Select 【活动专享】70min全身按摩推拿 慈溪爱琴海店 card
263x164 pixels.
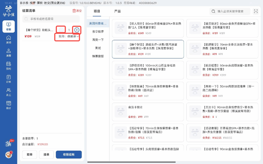pos(148,133)
